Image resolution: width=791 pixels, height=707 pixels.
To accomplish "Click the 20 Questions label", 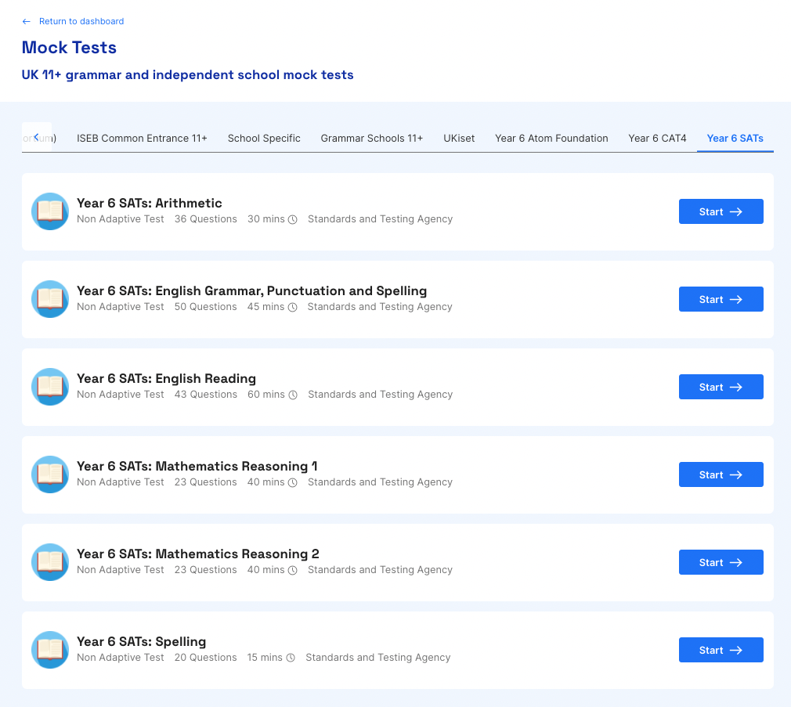I will (206, 658).
